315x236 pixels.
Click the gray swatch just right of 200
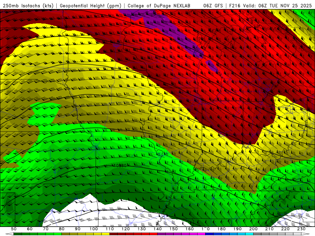[x=258, y=234]
